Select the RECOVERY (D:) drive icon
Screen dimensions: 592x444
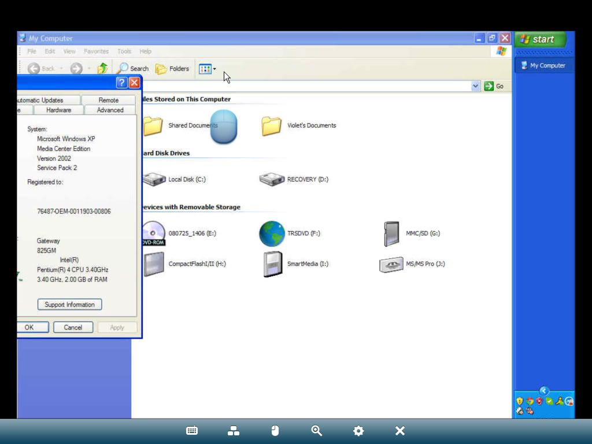(x=272, y=179)
